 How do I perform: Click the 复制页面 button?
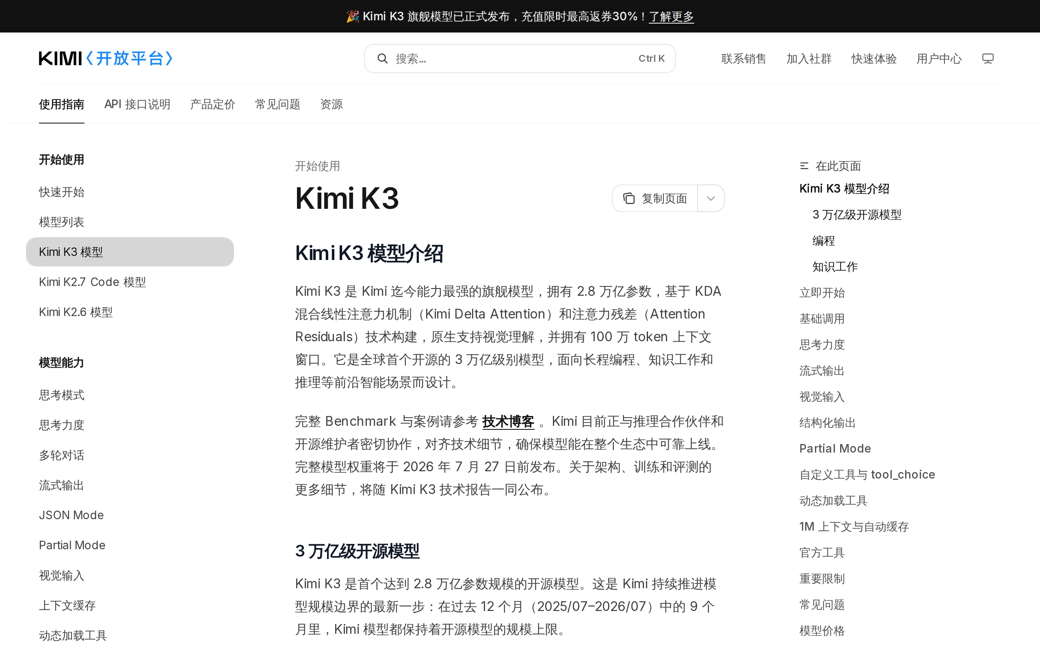tap(655, 198)
